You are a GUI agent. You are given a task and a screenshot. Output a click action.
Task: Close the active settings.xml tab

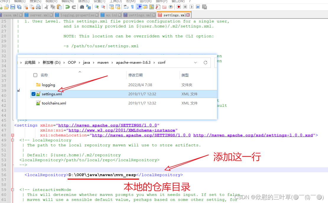[188, 15]
